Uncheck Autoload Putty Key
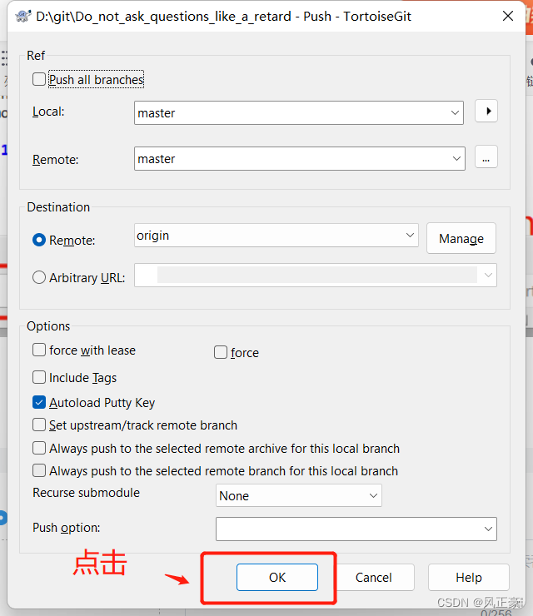Viewport: 533px width, 616px height. pyautogui.click(x=39, y=402)
